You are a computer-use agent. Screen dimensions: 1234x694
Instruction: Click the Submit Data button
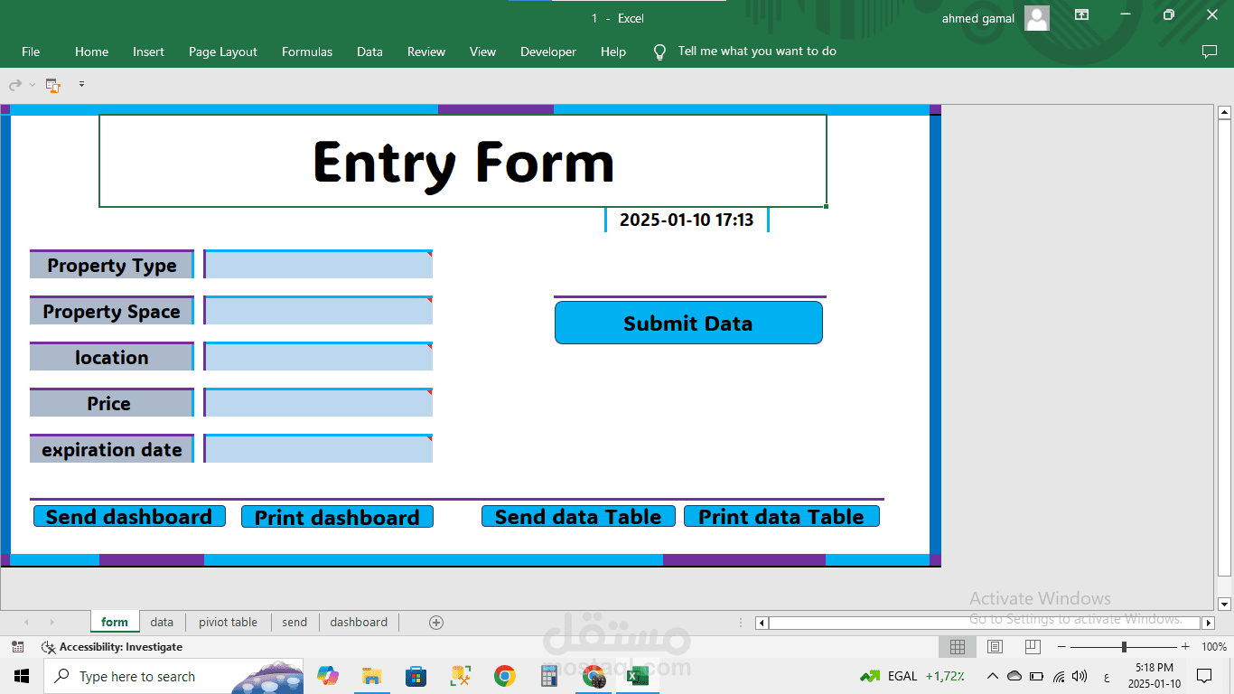688,323
